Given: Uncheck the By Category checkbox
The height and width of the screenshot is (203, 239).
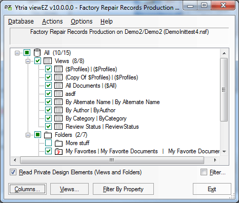Looking at the screenshot, I should point(48,118).
